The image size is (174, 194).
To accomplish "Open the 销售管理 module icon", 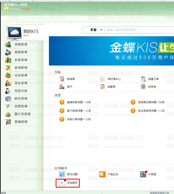I will [x=8, y=52].
